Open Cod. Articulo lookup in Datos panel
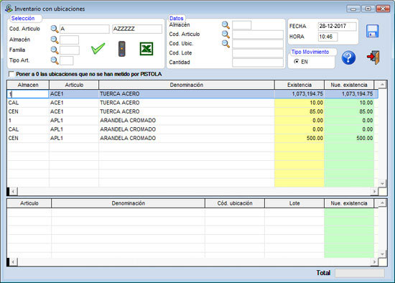Viewport: 395px width, 283px height. point(226,34)
